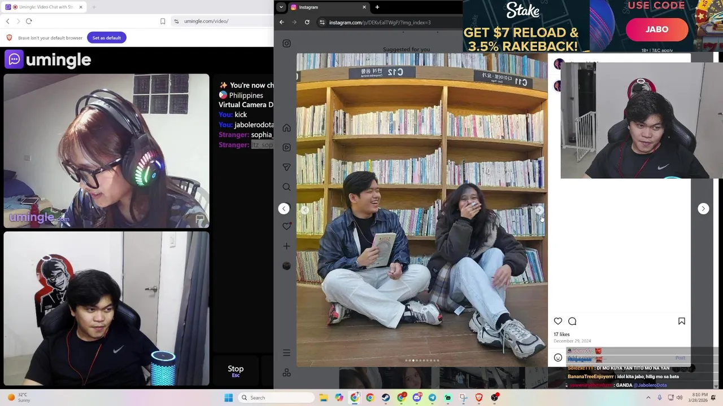Open clock showing 8:10 PM
This screenshot has height=406, width=723.
pyautogui.click(x=699, y=398)
